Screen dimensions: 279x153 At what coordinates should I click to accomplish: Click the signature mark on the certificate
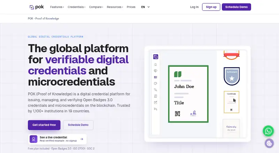click(193, 113)
